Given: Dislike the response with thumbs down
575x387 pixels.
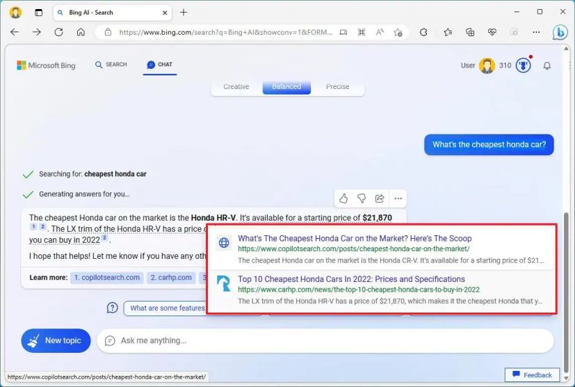Looking at the screenshot, I should [x=362, y=198].
